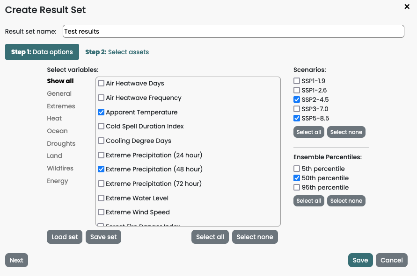Save the result set
The height and width of the screenshot is (276, 417).
(360, 260)
